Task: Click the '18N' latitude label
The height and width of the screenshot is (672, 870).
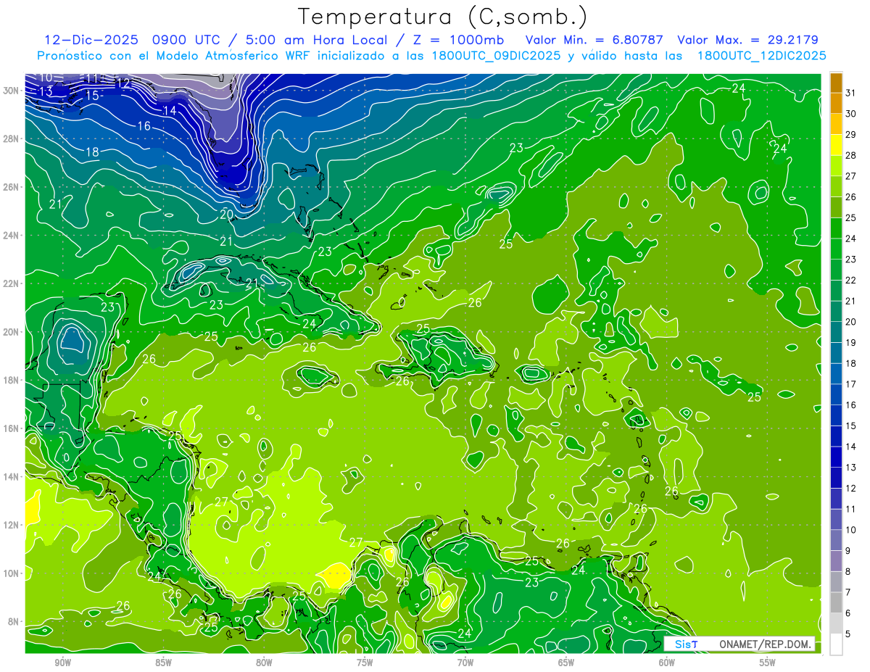Action: tap(12, 380)
